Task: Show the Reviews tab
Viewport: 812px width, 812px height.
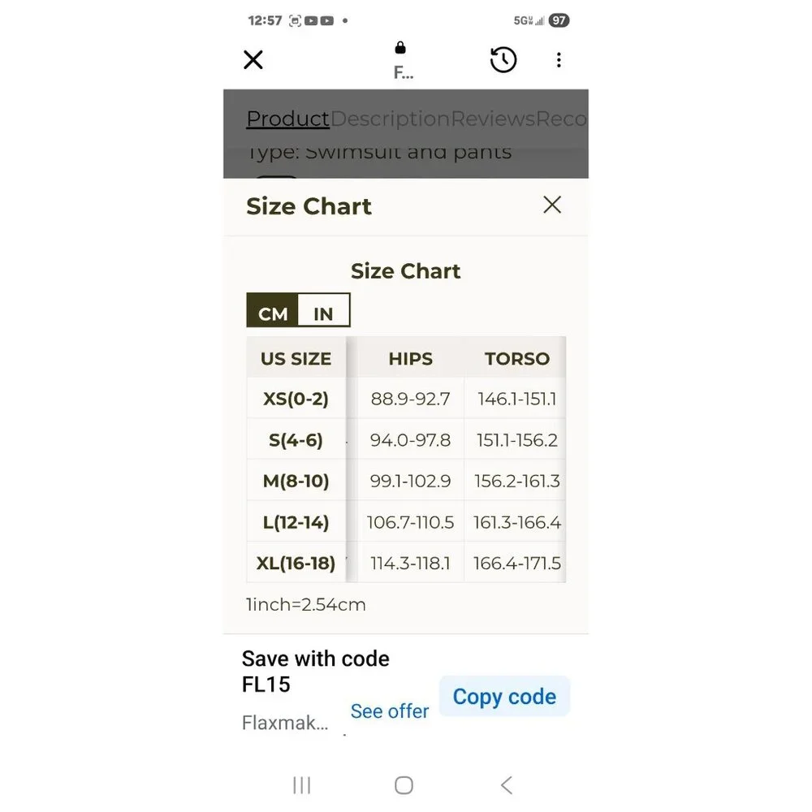Action: tap(493, 119)
